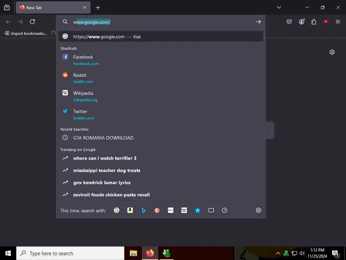Open the Windows Start menu
Screen dimensions: 346x260
coord(8,253)
